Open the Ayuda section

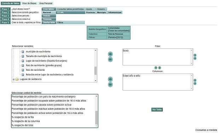coord(90,9)
